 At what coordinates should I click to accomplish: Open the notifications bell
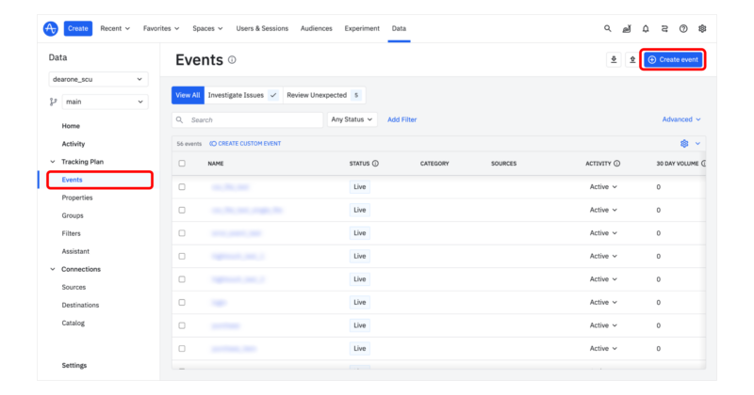coord(646,28)
